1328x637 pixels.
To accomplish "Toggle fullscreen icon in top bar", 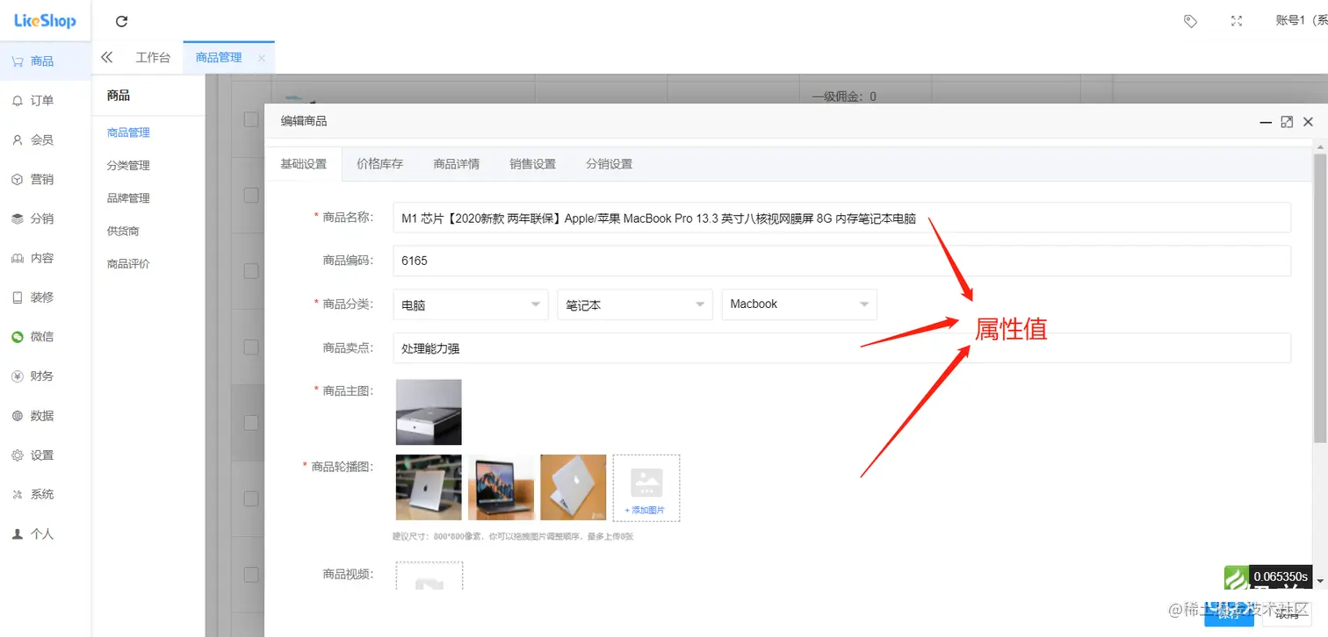I will coord(1237,21).
